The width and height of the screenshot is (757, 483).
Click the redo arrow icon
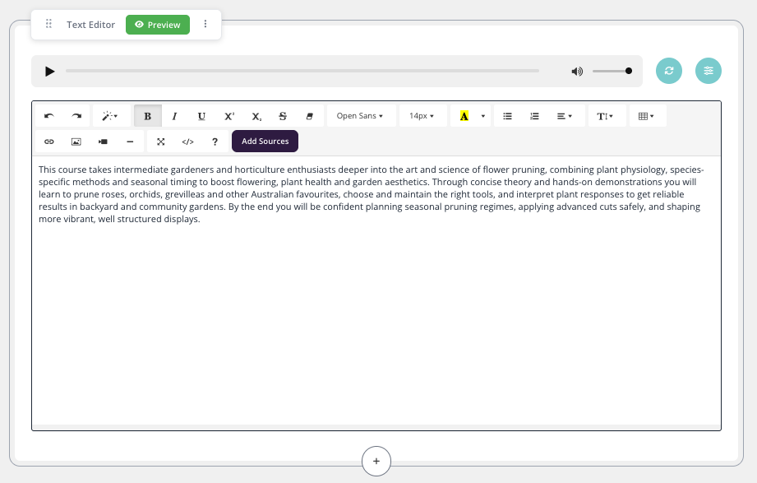[x=76, y=116]
